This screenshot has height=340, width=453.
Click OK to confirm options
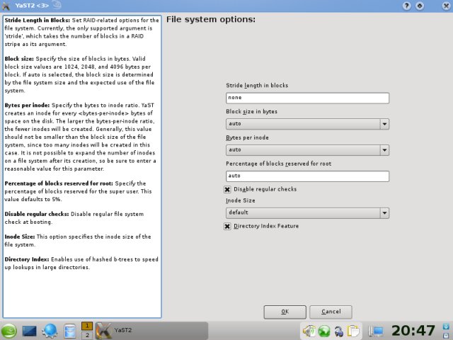pyautogui.click(x=285, y=312)
